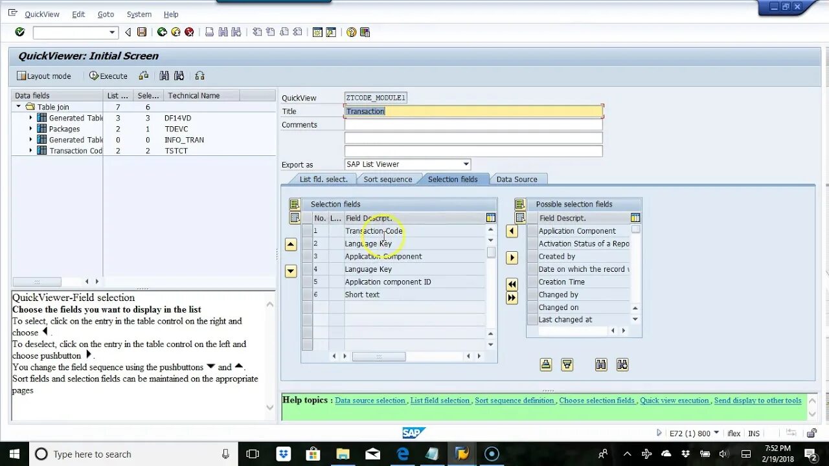This screenshot has height=466, width=829.
Task: Click the Execute button
Action: tap(108, 76)
